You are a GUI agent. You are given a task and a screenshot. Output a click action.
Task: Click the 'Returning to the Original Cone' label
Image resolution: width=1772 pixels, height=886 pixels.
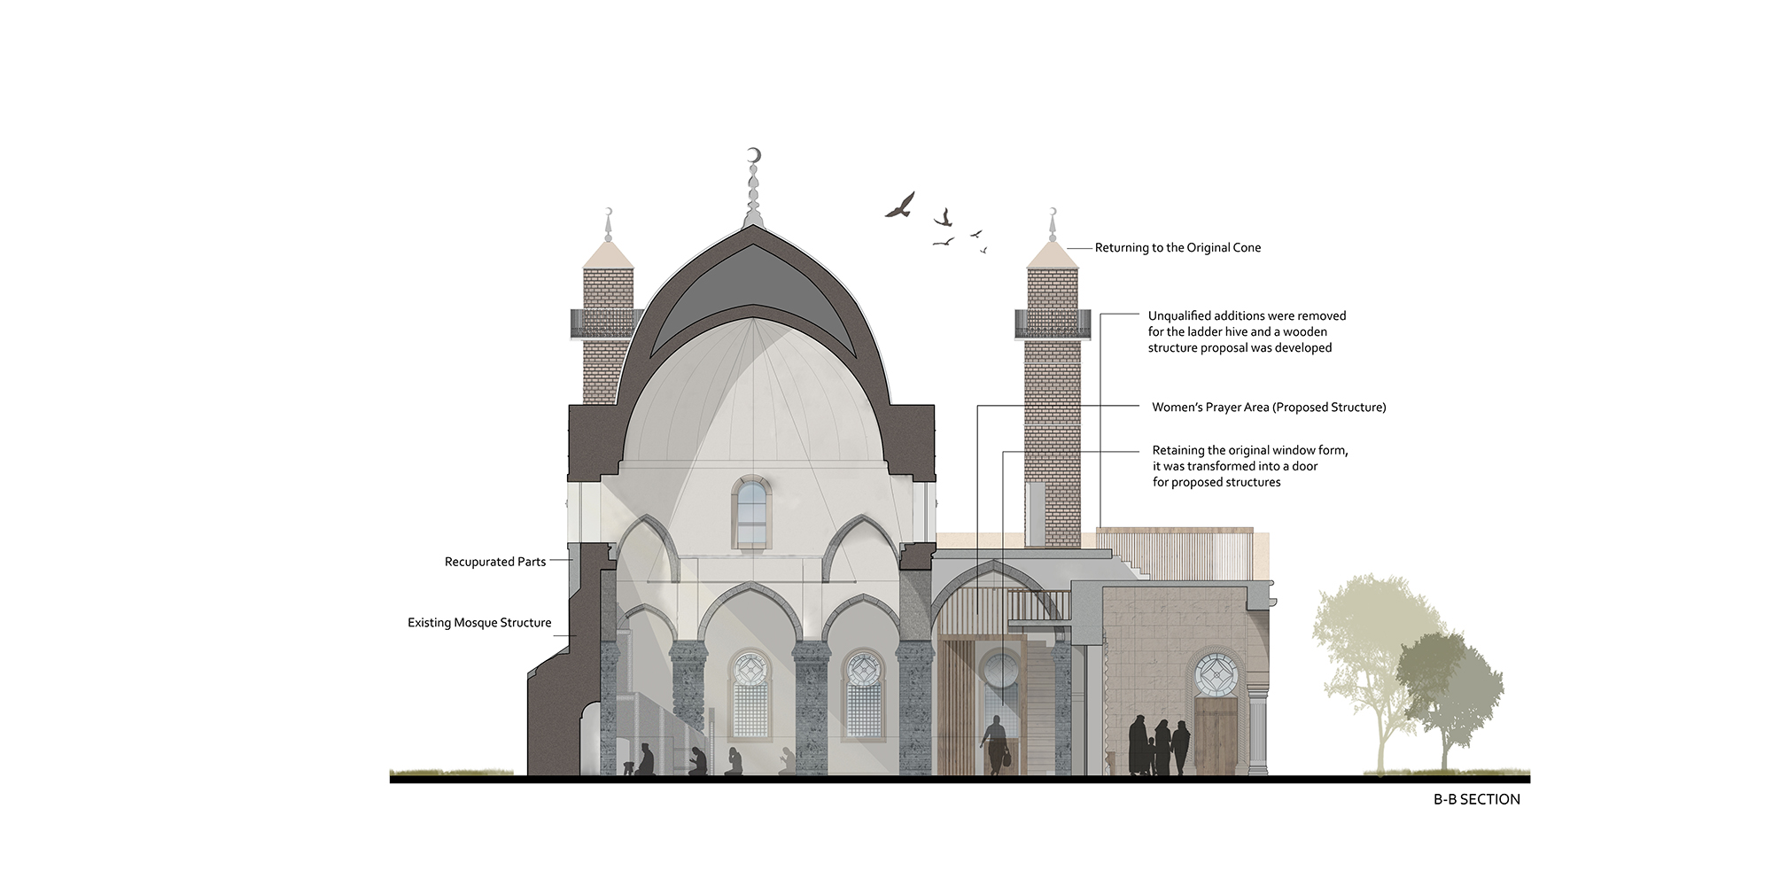point(1177,248)
